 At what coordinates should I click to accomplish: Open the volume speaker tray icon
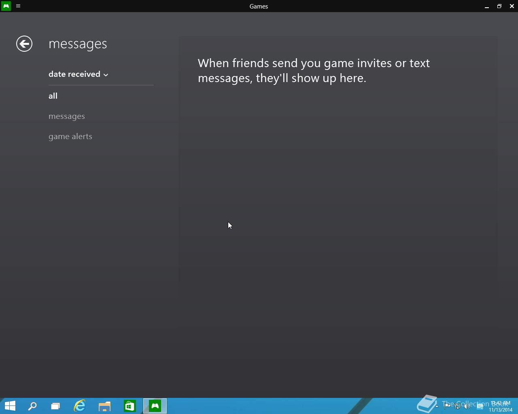tap(467, 406)
